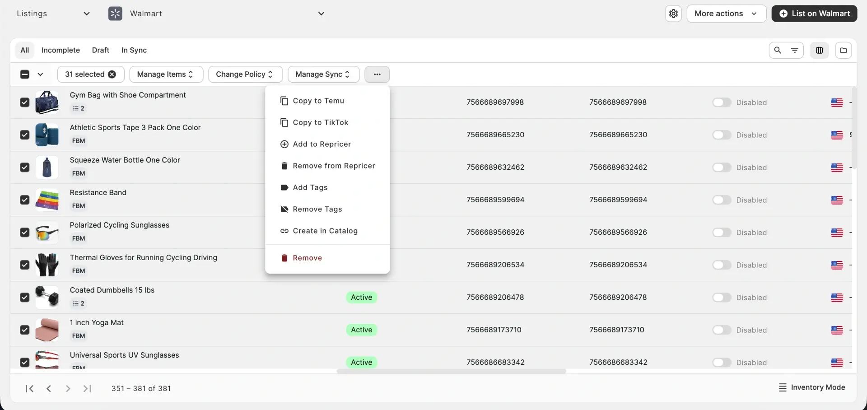The width and height of the screenshot is (867, 410).
Task: Expand the Manage Items dropdown
Action: [x=166, y=75]
